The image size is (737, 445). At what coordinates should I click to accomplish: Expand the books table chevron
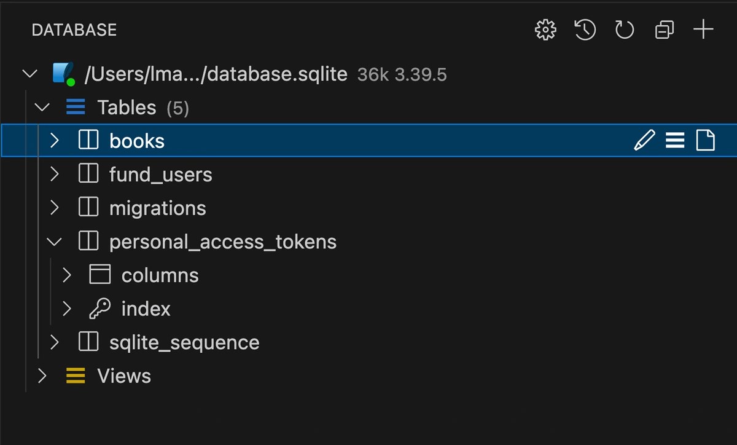[x=54, y=141]
